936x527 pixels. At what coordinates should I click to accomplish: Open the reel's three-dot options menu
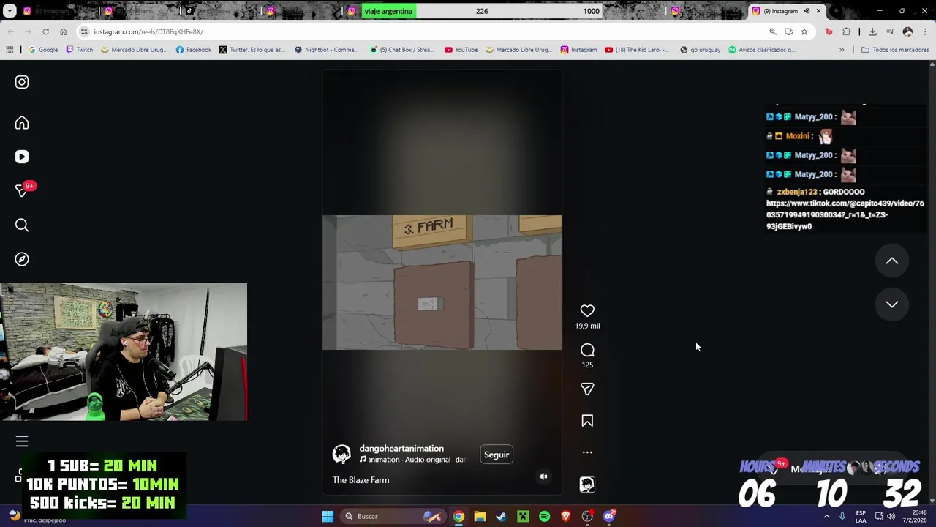(587, 452)
